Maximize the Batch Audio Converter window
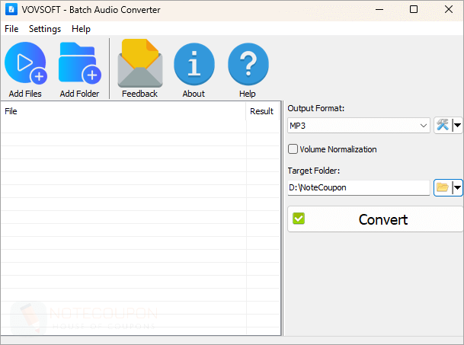Image resolution: width=464 pixels, height=345 pixels. [x=414, y=9]
